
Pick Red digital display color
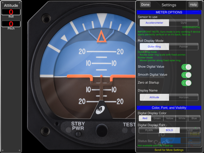(145, 118)
